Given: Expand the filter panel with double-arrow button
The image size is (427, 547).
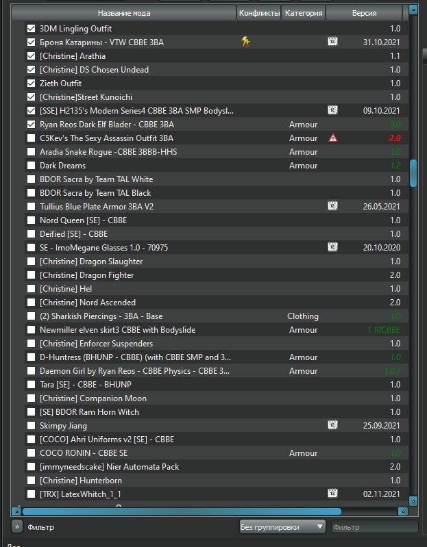Looking at the screenshot, I should coord(16,526).
